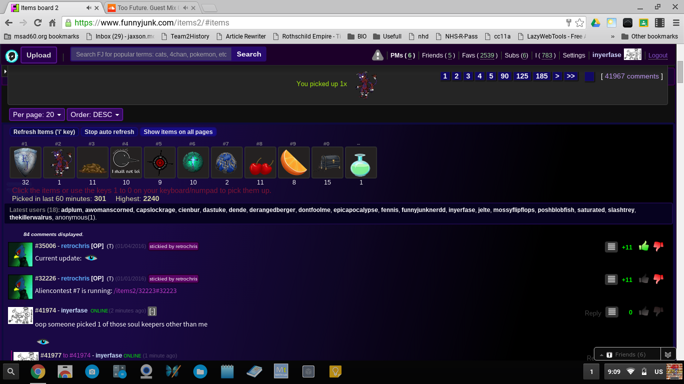This screenshot has height=384, width=684.
Task: Collapse comment #41974 with [-] button
Action: coord(152,311)
